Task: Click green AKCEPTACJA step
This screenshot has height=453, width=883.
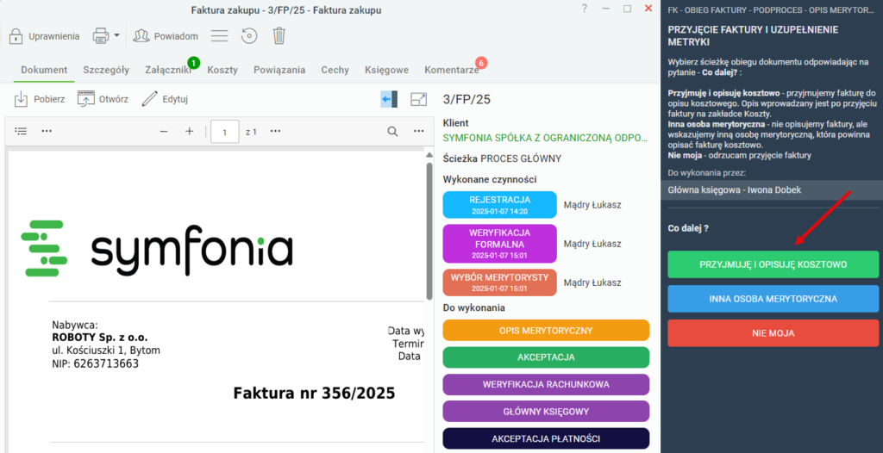Action: pos(546,357)
